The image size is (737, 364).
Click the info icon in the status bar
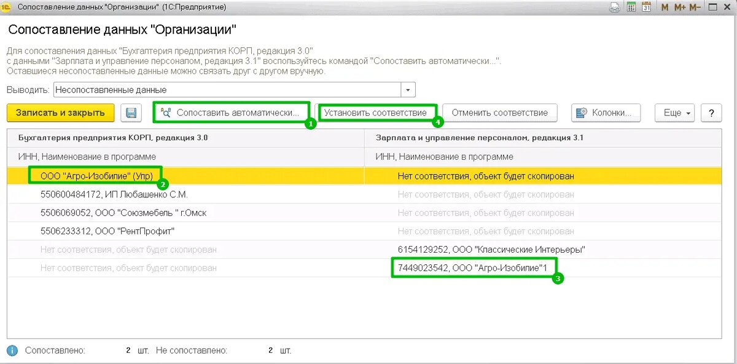pyautogui.click(x=13, y=350)
